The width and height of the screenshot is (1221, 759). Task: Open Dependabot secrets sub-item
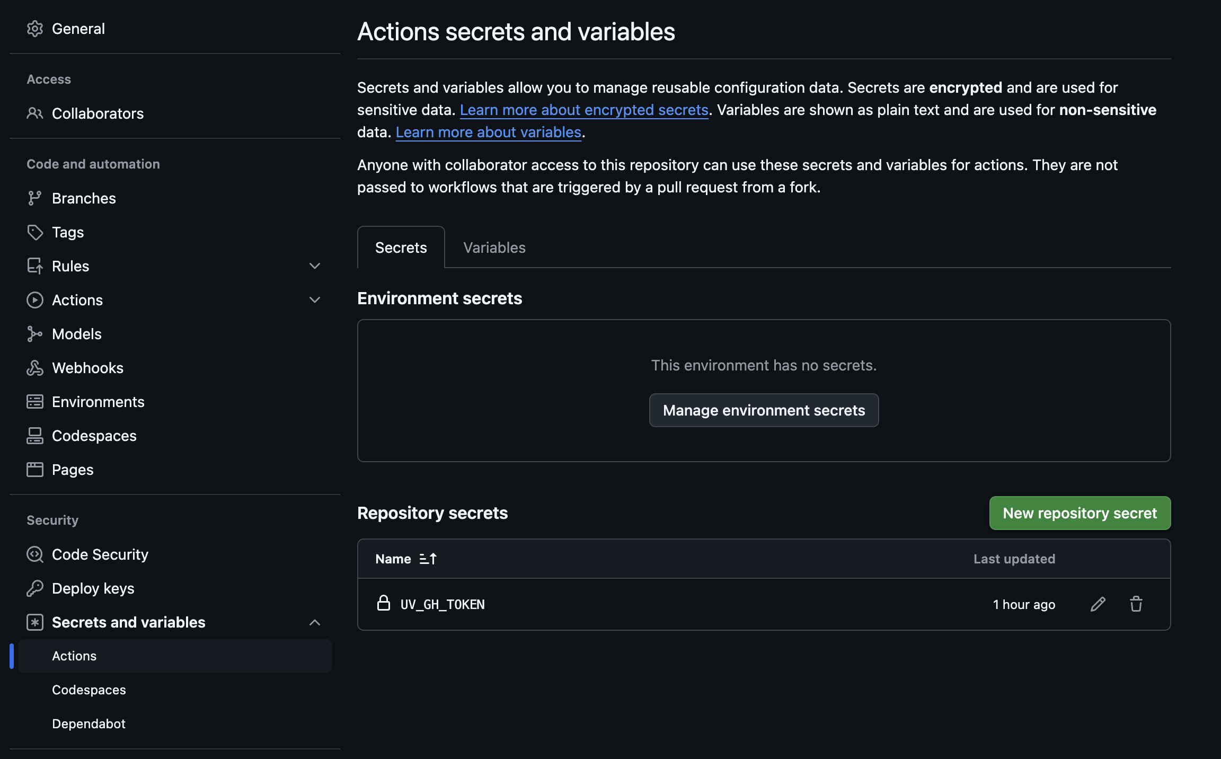tap(89, 723)
